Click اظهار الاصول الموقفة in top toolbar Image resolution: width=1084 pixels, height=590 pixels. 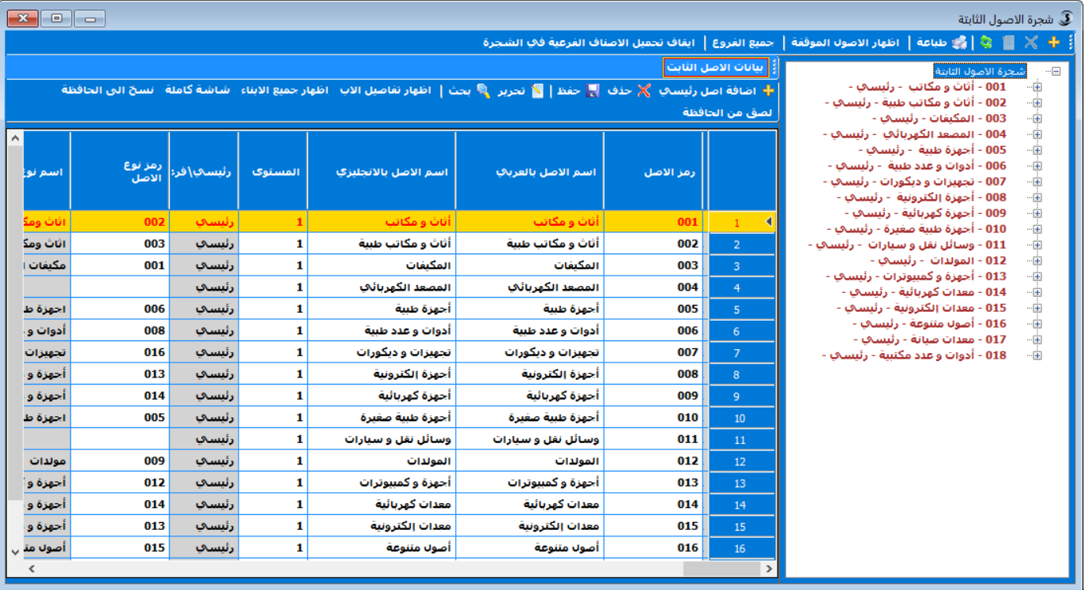[x=845, y=43]
